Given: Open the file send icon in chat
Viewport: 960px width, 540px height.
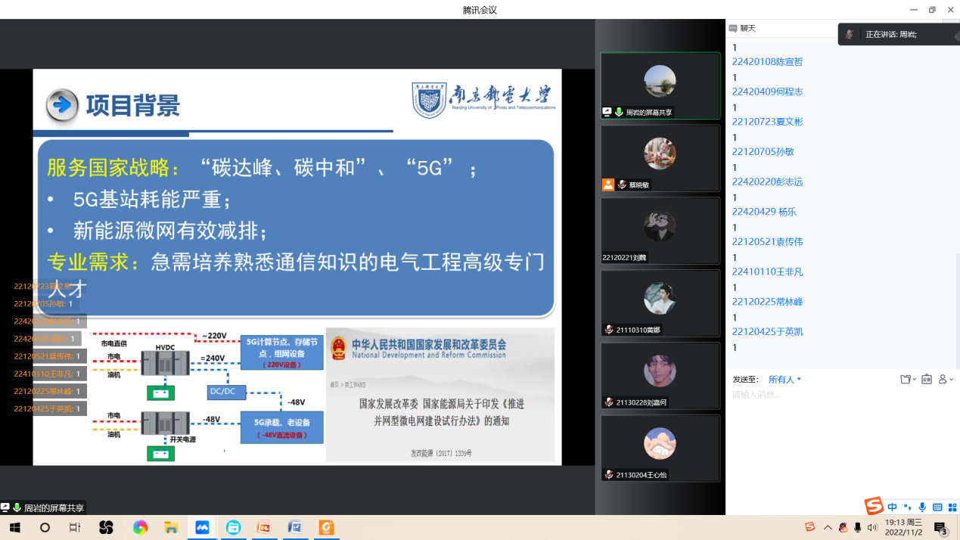Looking at the screenshot, I should (907, 379).
